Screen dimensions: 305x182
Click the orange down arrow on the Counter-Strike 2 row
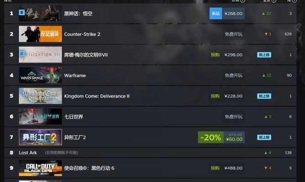266,34
